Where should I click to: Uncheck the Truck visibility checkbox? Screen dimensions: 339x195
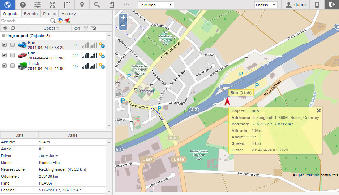4,66
